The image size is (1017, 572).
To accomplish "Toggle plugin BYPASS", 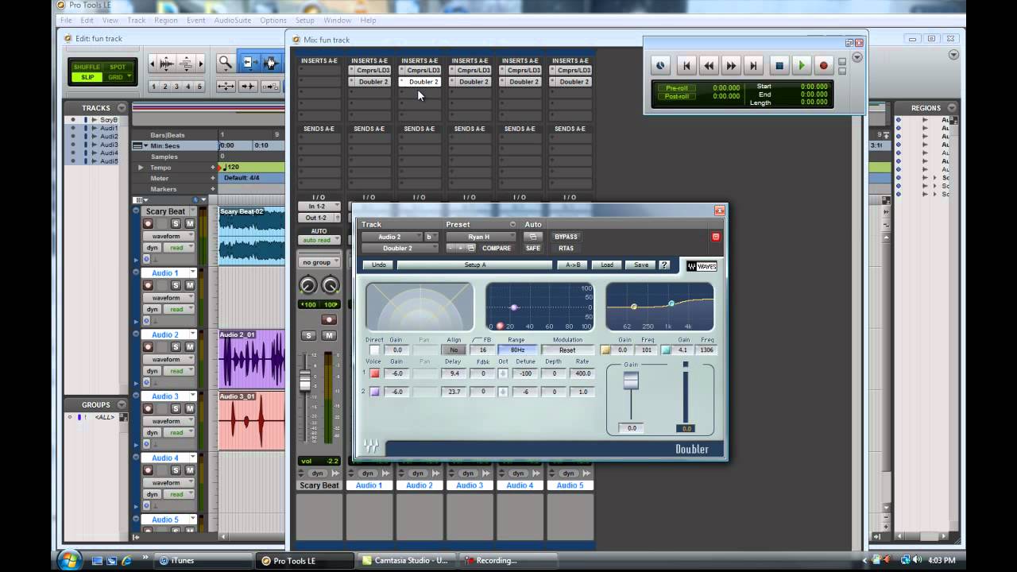I will [567, 237].
